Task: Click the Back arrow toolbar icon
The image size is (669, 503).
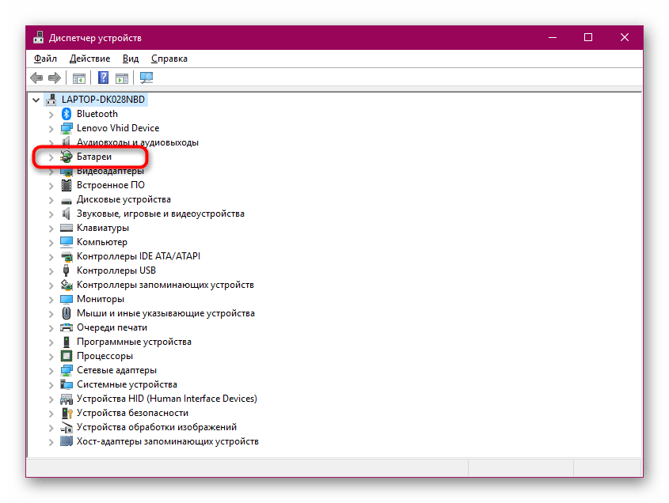Action: [36, 78]
